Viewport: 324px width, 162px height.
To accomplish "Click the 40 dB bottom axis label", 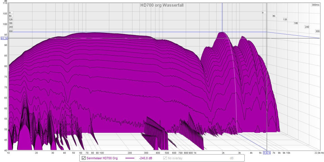I will point(5,150).
